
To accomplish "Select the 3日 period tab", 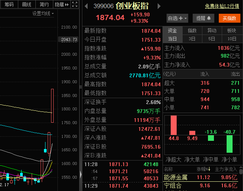I will (x=192, y=39).
